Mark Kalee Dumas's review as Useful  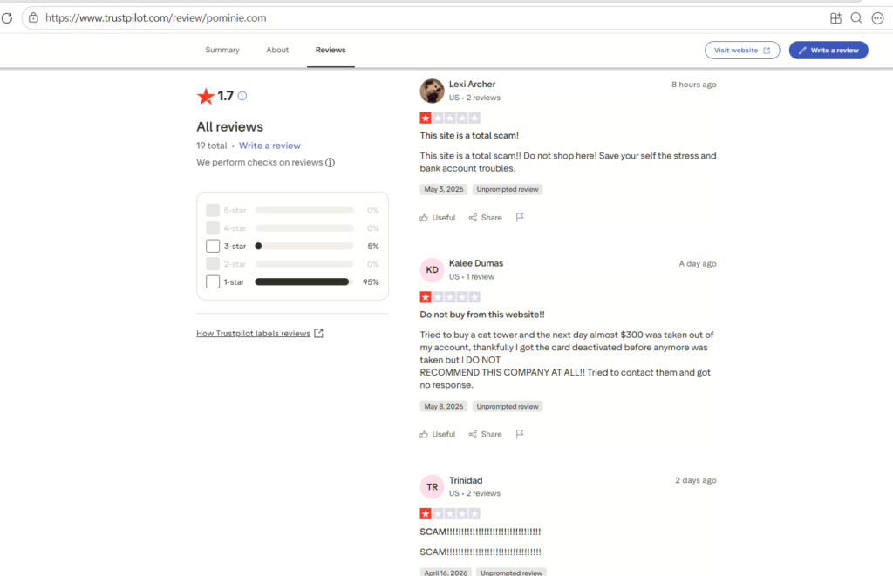click(x=438, y=434)
